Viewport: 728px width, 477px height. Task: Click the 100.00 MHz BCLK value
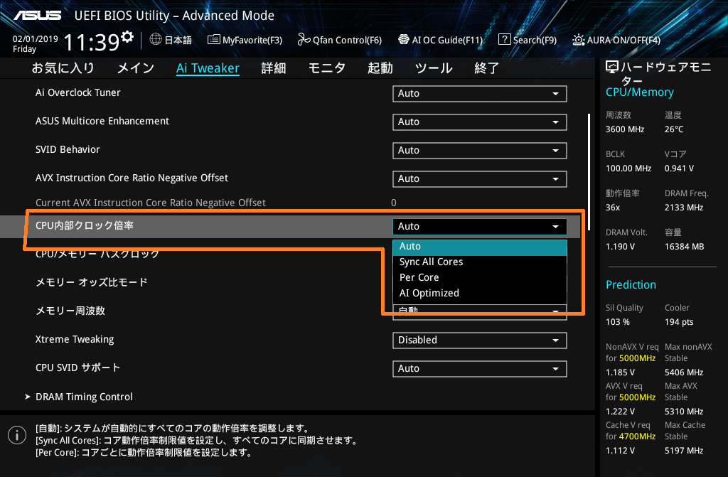[x=628, y=168]
